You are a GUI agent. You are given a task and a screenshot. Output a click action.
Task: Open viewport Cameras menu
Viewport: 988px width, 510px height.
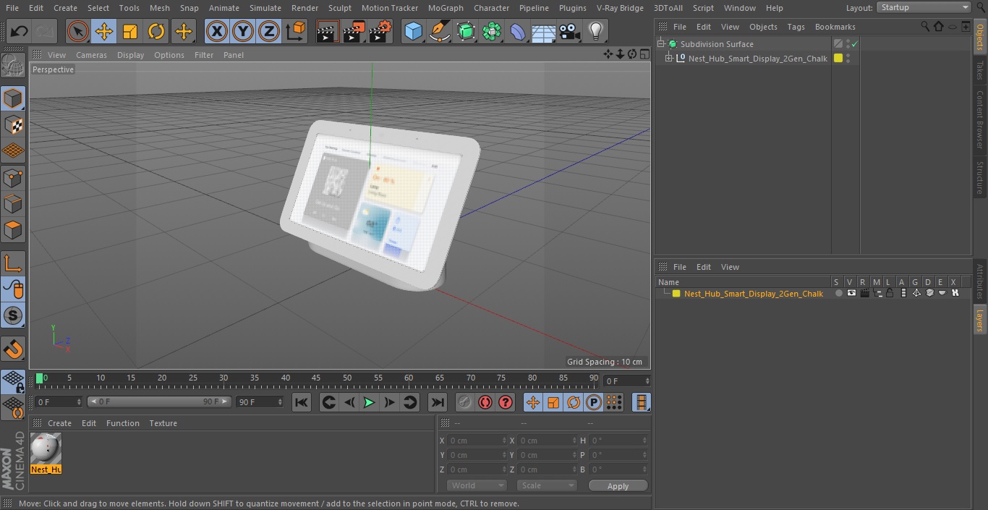pos(91,55)
